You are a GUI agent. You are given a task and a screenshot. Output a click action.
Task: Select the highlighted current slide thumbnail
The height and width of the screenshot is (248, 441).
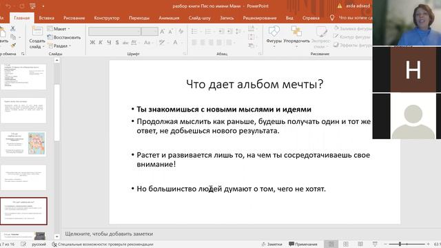point(23,211)
